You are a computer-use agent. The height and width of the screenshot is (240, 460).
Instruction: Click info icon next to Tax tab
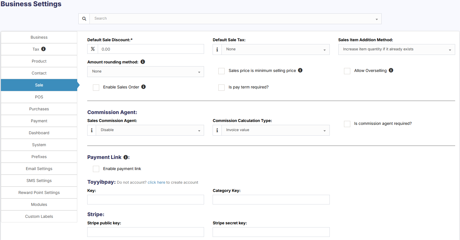(x=43, y=49)
